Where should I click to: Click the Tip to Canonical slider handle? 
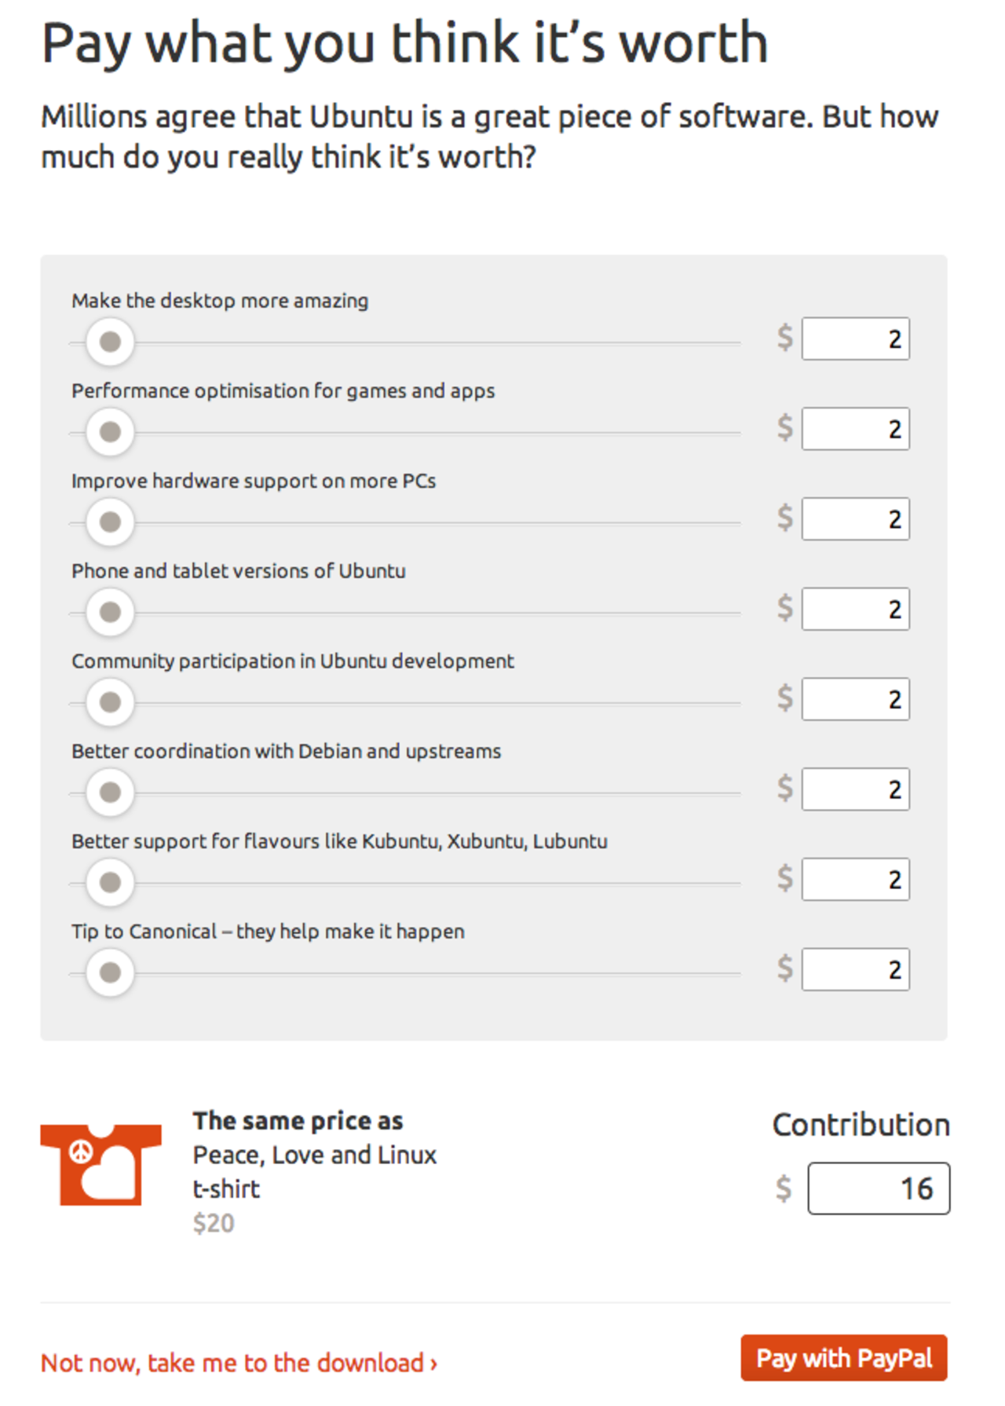(110, 972)
